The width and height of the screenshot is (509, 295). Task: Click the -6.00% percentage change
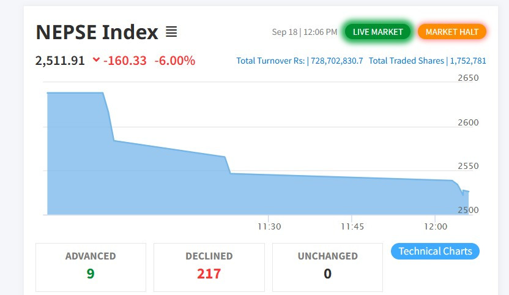[x=174, y=61]
